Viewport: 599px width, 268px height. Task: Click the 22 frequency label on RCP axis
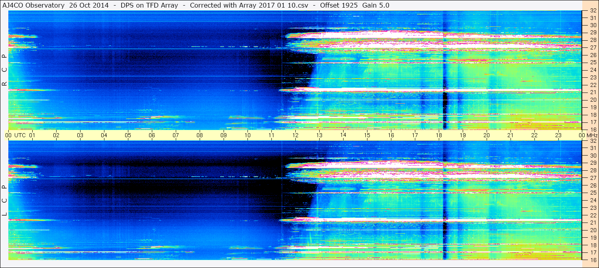click(x=593, y=85)
